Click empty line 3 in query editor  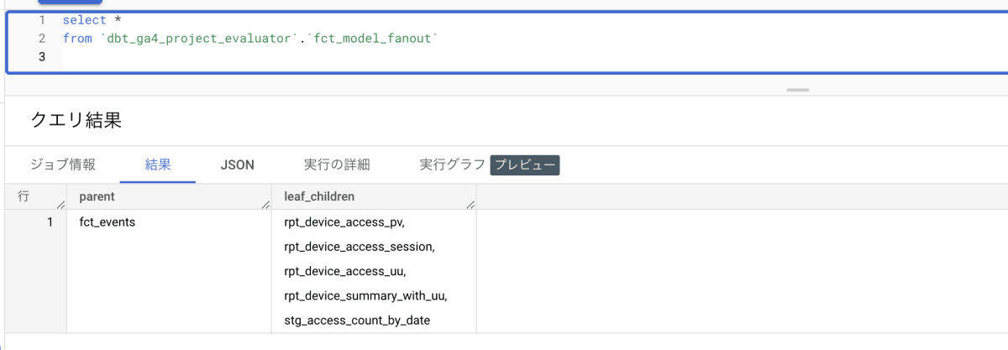point(252,57)
